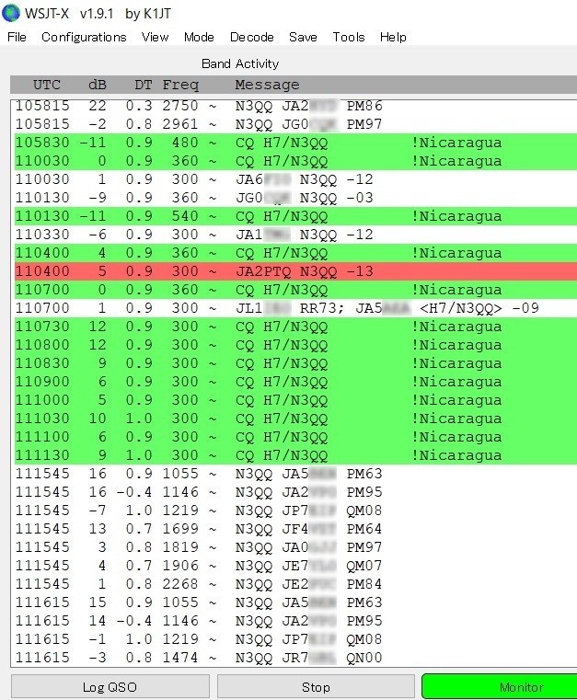Select the CQ H7/N3QQ row at 110800

[x=295, y=345]
